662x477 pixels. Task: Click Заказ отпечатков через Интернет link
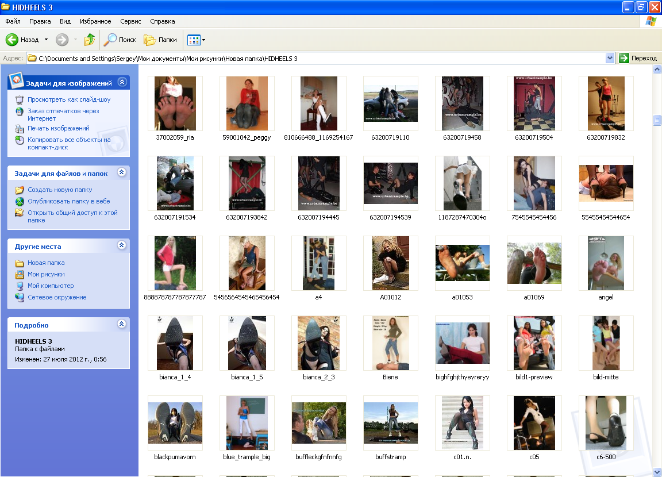pyautogui.click(x=63, y=115)
